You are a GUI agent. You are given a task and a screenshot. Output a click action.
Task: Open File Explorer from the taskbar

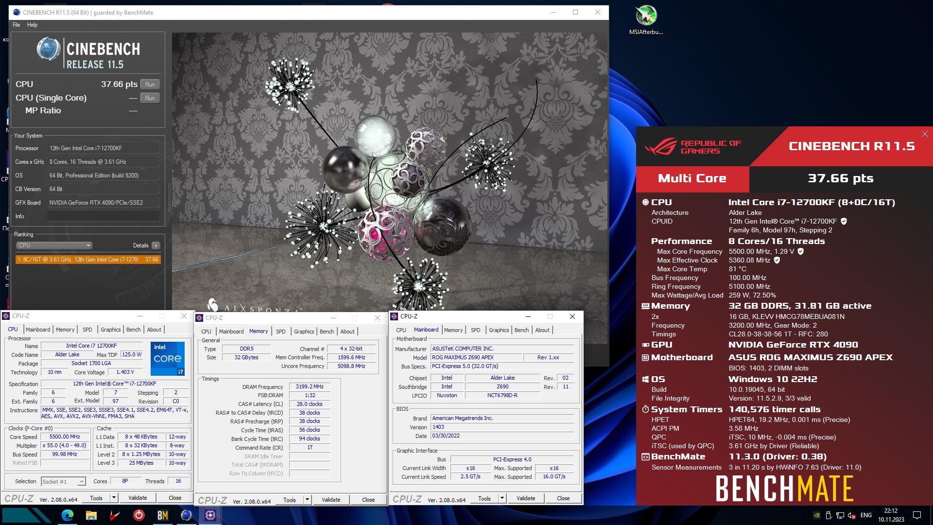[x=91, y=515]
